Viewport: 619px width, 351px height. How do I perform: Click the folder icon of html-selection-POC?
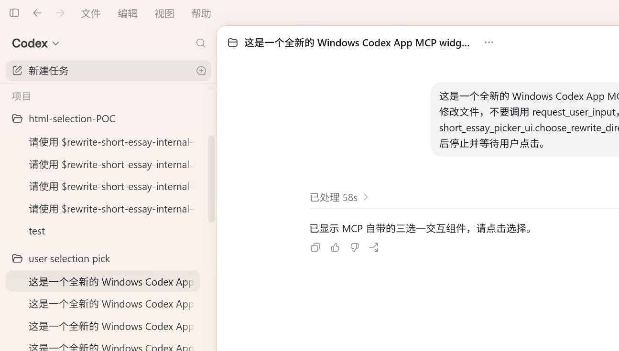(x=17, y=118)
